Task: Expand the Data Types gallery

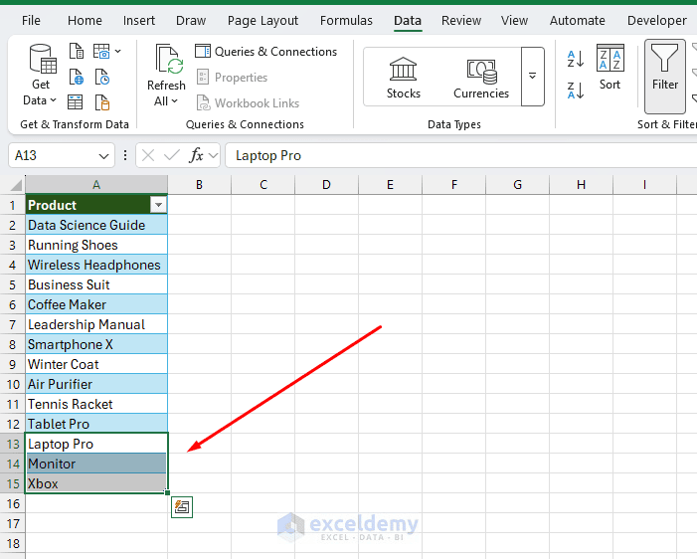Action: click(x=533, y=77)
